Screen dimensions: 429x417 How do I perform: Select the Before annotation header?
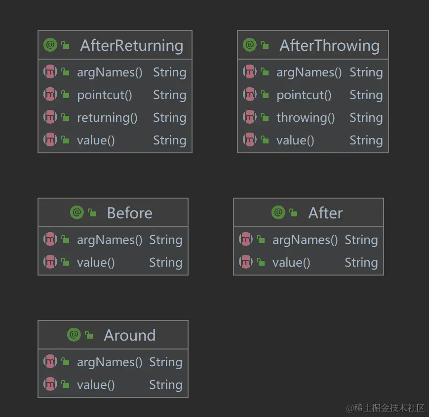click(129, 213)
